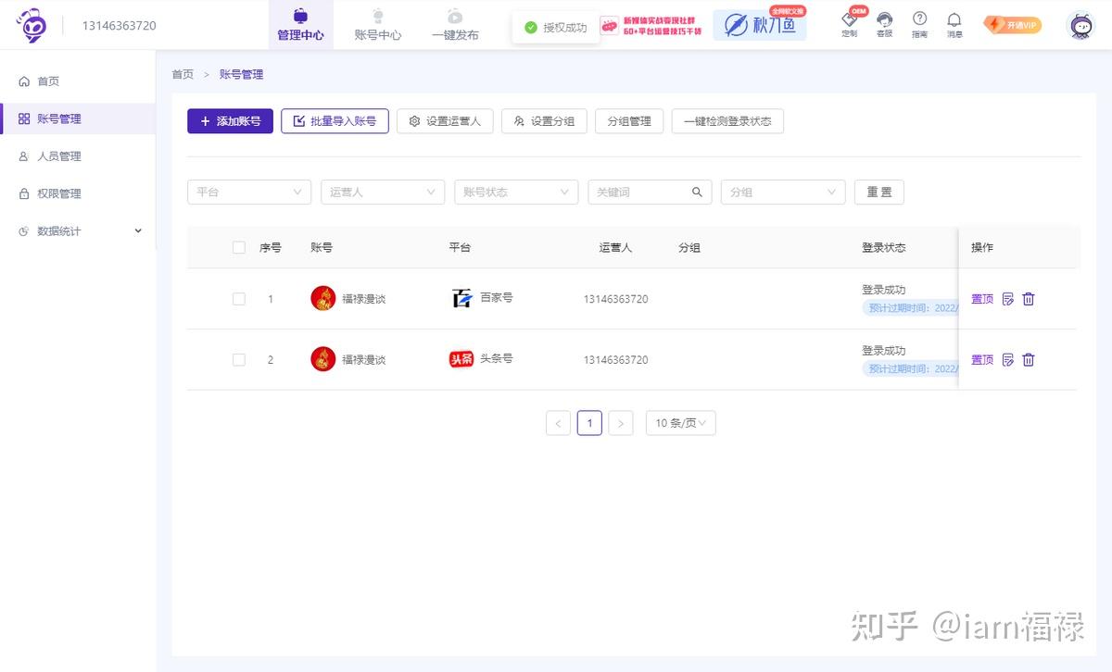The image size is (1112, 672).
Task: Click the account number 13146363720 in header
Action: 120,26
